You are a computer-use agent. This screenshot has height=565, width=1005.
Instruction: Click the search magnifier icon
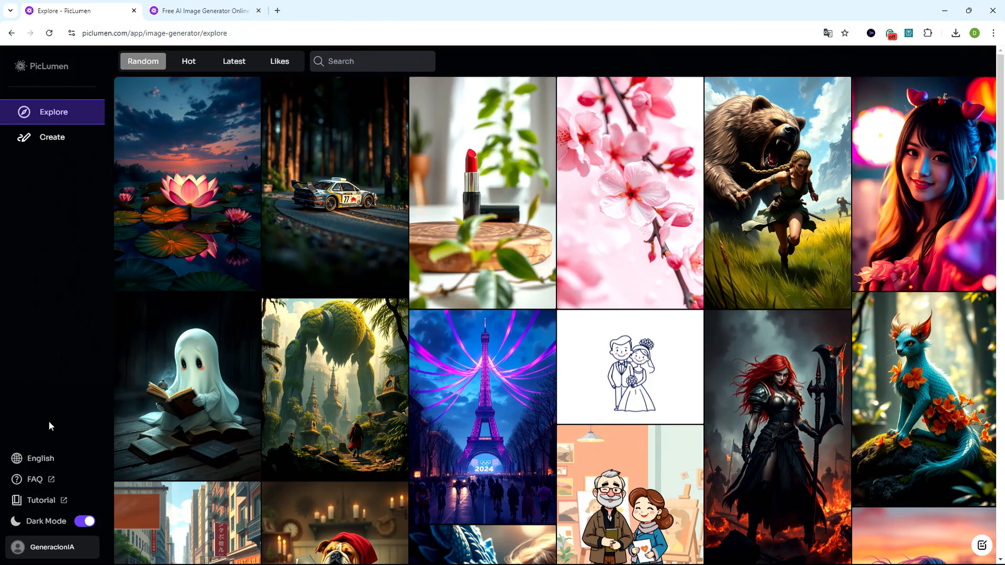[319, 62]
